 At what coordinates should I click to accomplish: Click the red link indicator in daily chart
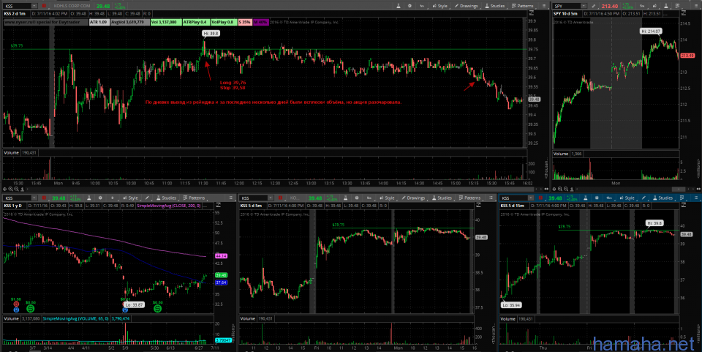[x=44, y=198]
